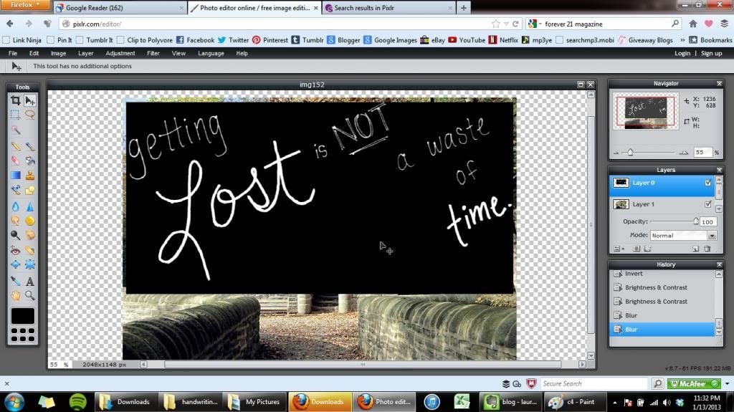Open the Pinterest bookmark
734x412 pixels.
coord(270,40)
